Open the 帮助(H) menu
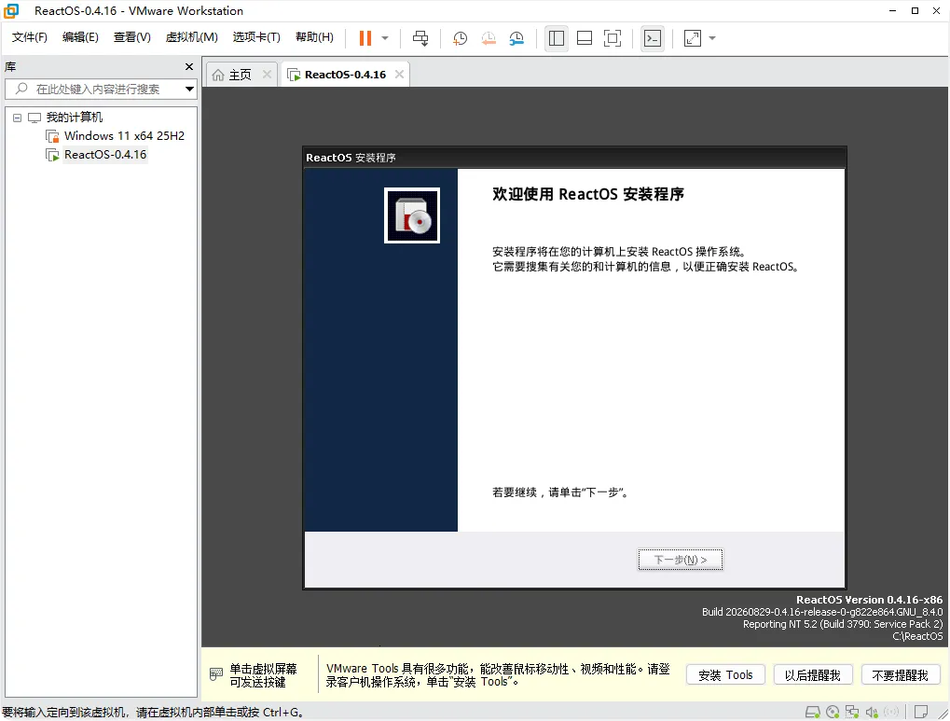This screenshot has height=721, width=950. point(314,37)
